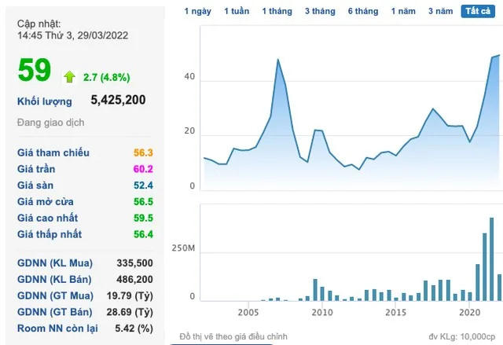
Task: Choose the 6 tháng time range
Action: (362, 12)
